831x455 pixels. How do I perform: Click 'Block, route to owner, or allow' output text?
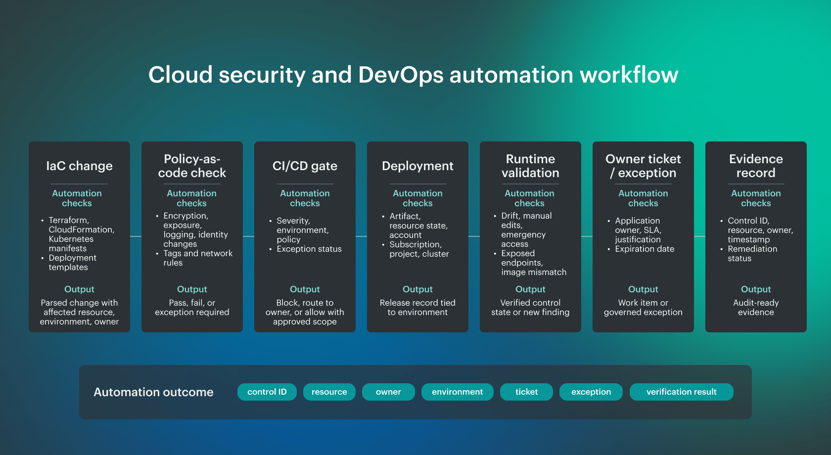pyautogui.click(x=305, y=312)
